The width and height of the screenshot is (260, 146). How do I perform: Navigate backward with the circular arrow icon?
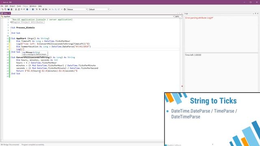coord(27,9)
